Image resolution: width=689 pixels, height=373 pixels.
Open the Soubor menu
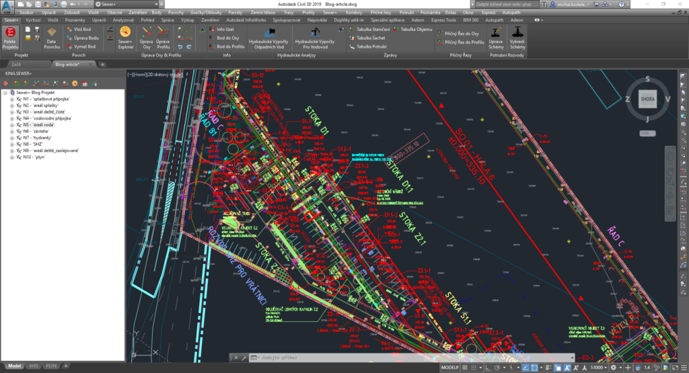point(26,12)
